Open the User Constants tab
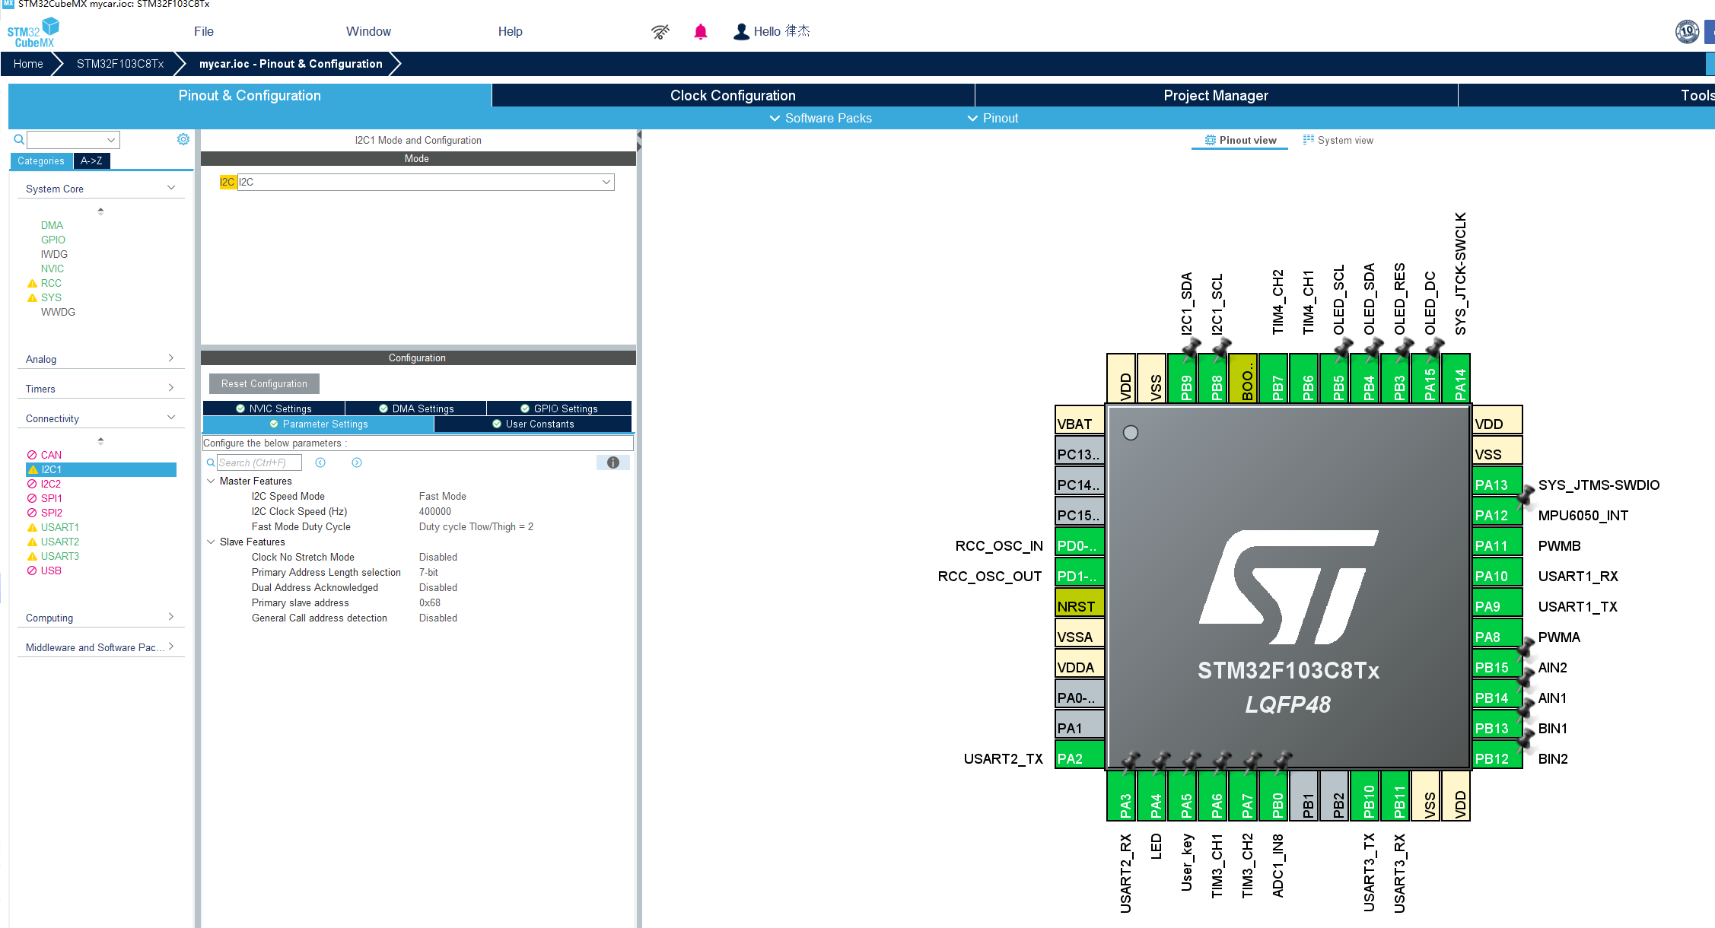The image size is (1715, 928). pos(533,424)
